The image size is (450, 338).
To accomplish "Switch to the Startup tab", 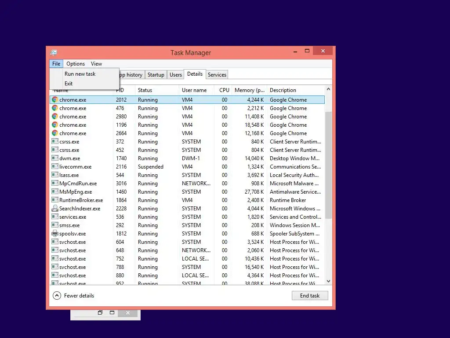I will click(x=156, y=75).
